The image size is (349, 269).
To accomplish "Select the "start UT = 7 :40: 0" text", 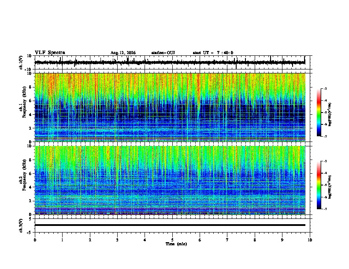I will tap(213, 53).
